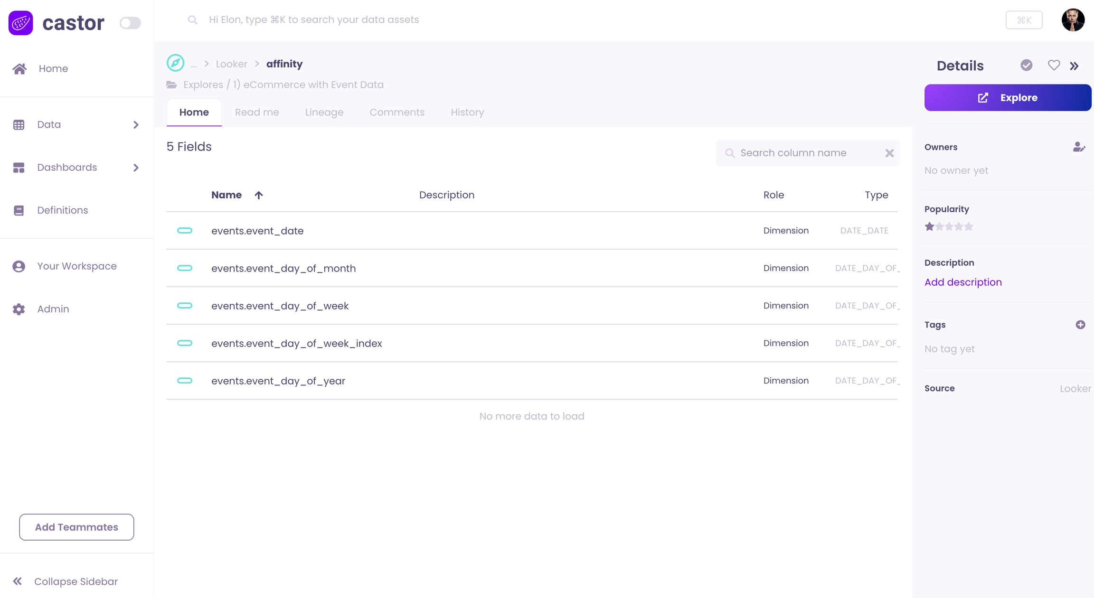Image resolution: width=1094 pixels, height=598 pixels.
Task: Click the edit owners icon
Action: click(x=1079, y=147)
